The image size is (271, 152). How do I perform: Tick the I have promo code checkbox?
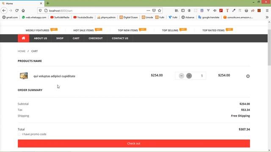19,134
